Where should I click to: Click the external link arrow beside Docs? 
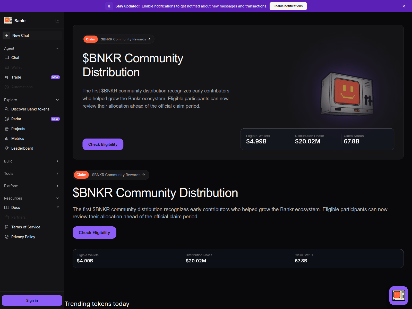pyautogui.click(x=58, y=207)
